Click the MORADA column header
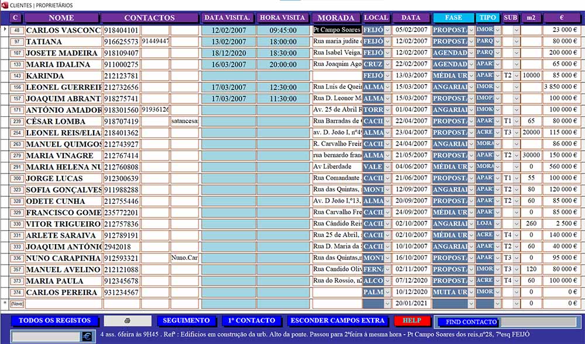 pyautogui.click(x=336, y=18)
